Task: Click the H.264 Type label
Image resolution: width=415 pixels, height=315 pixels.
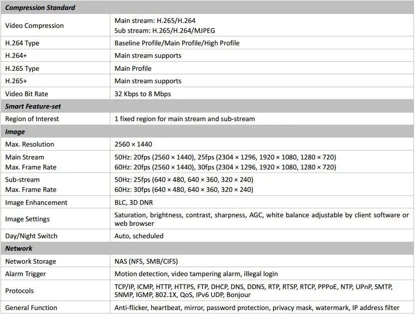Action: coord(22,43)
